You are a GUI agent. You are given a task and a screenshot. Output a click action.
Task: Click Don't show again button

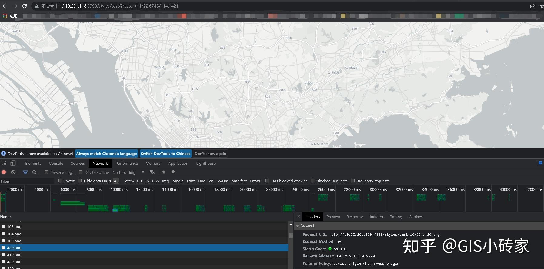[x=210, y=154]
